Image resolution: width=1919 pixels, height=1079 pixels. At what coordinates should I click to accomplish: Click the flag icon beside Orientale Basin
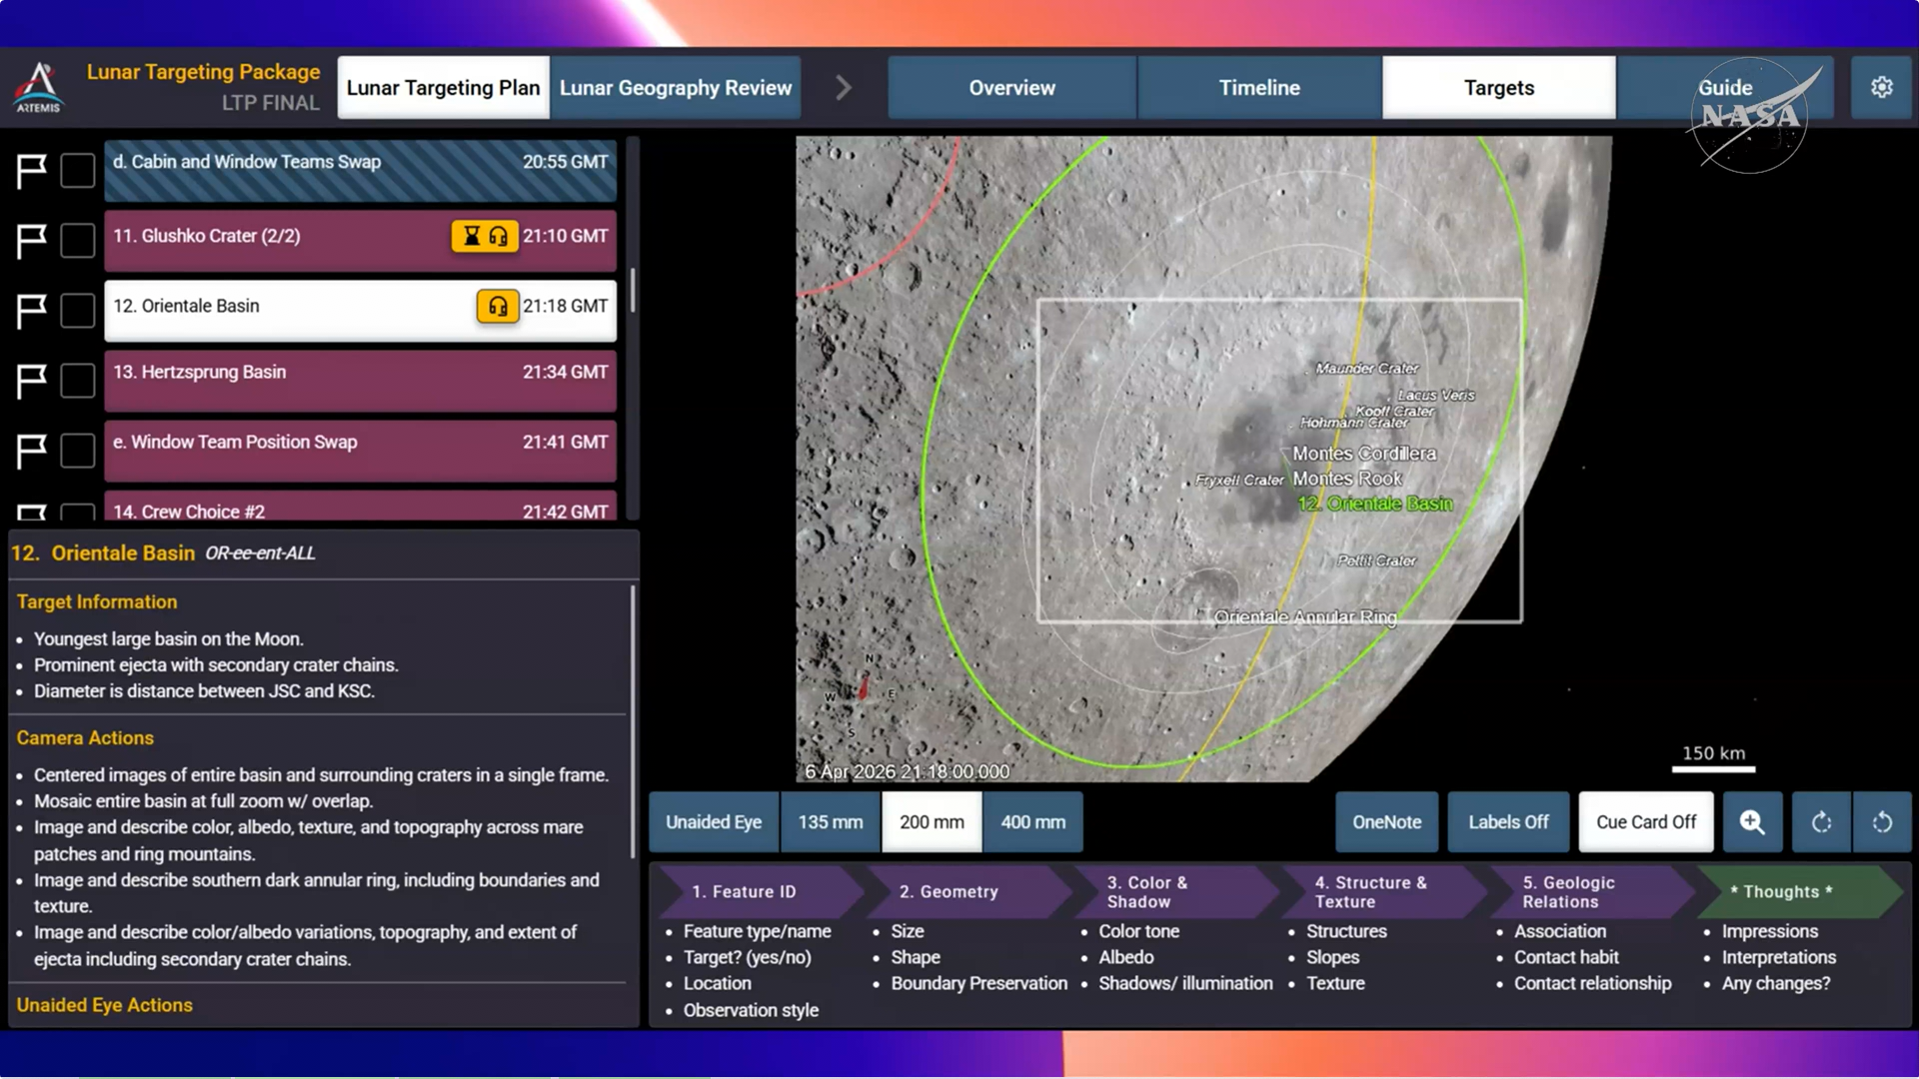(x=31, y=311)
